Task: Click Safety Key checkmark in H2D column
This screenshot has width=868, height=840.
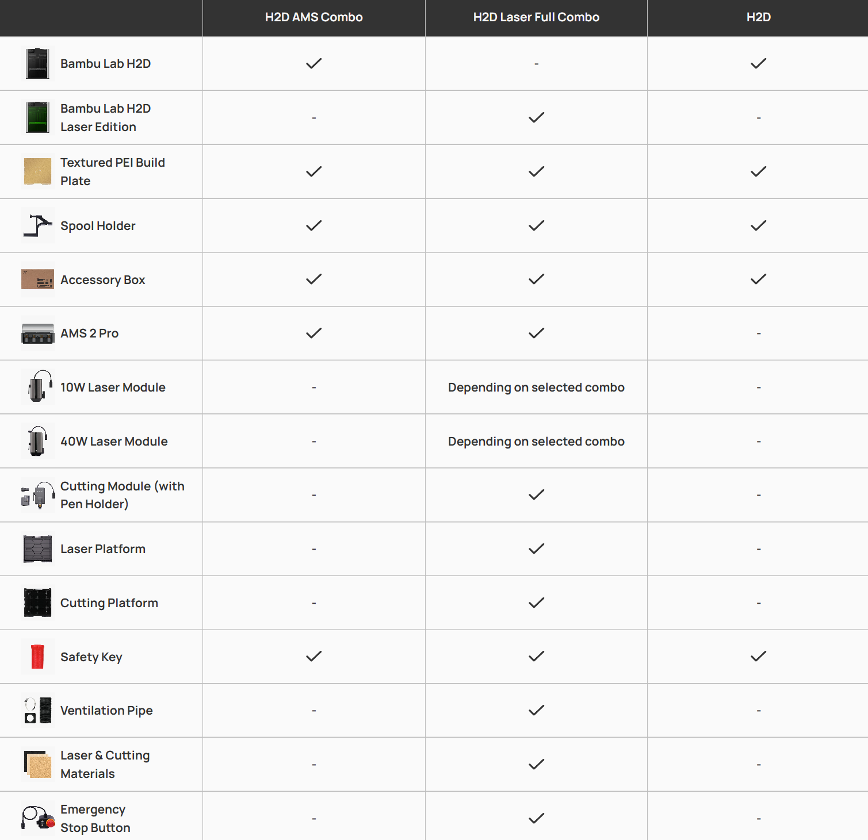Action: (x=758, y=657)
